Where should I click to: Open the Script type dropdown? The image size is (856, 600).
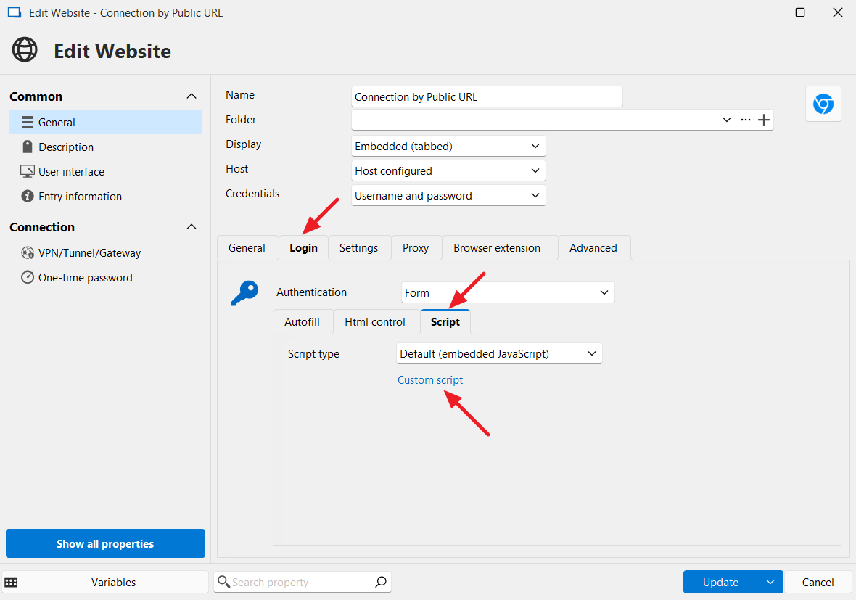point(498,354)
